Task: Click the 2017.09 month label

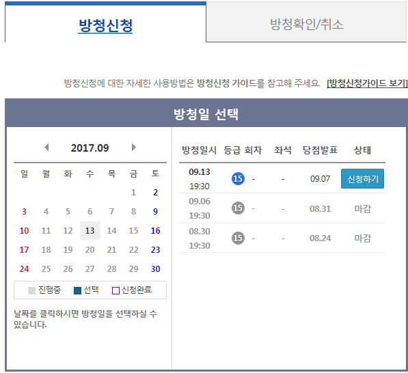Action: pyautogui.click(x=90, y=148)
